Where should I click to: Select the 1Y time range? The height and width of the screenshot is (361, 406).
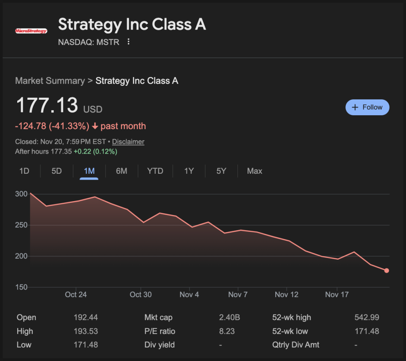pos(189,171)
